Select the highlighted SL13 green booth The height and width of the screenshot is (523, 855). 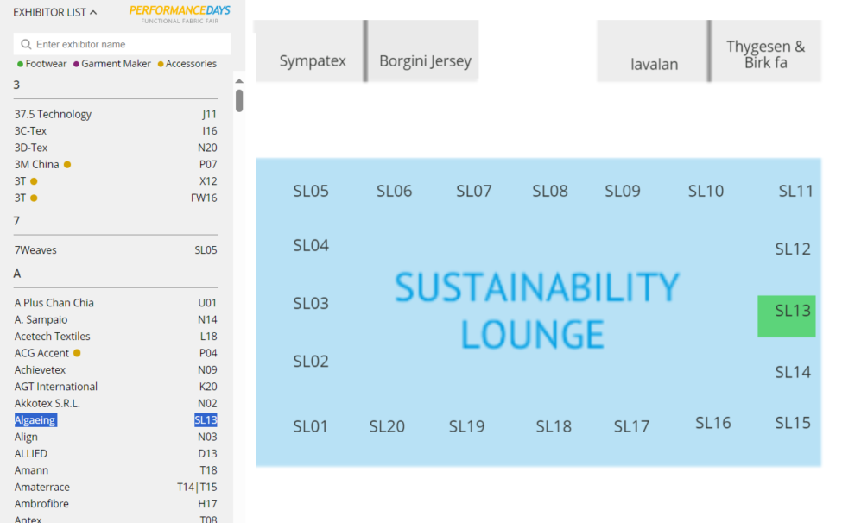coord(786,316)
